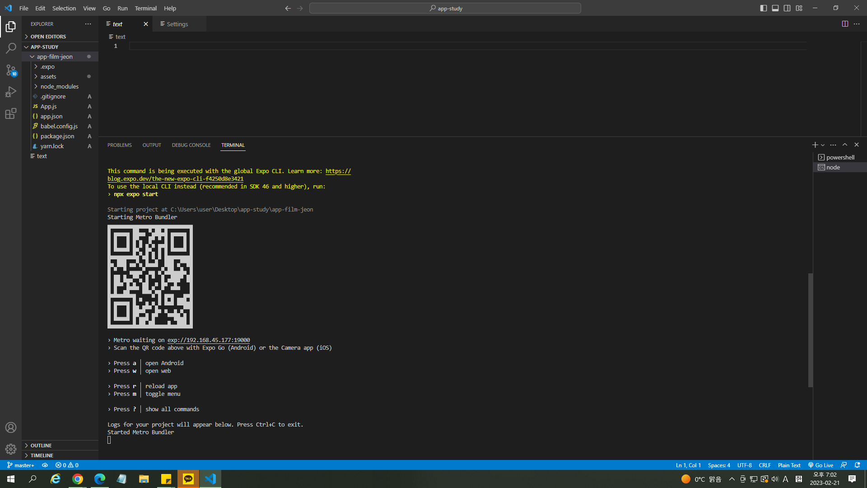Viewport: 867px width, 488px height.
Task: Collapse the APP-STUDY workspace section
Action: tap(60, 47)
